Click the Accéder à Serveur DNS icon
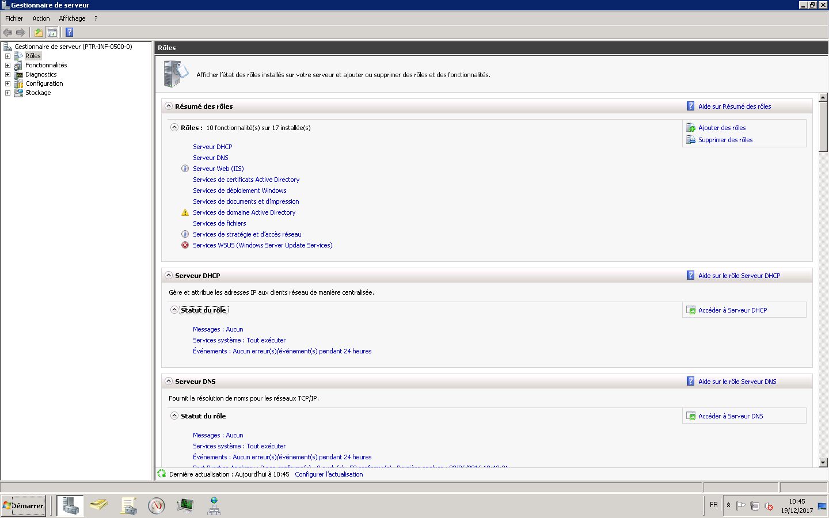This screenshot has height=518, width=829. (x=691, y=416)
